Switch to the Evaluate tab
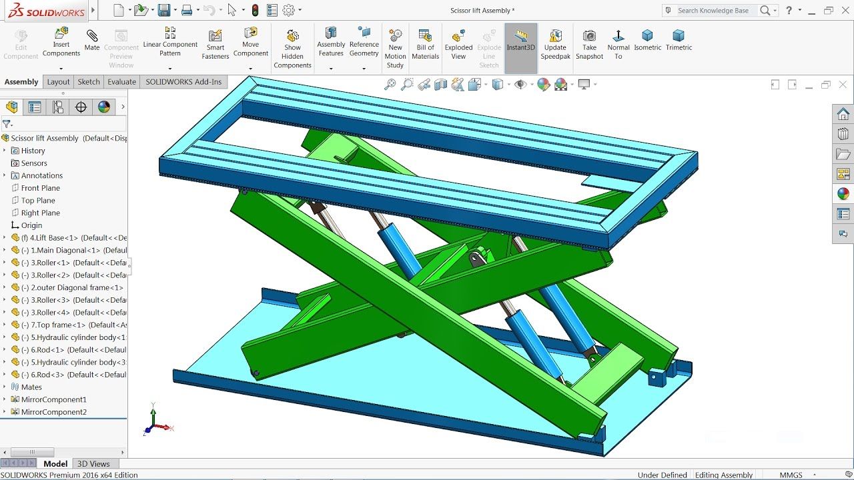This screenshot has height=480, width=854. pyautogui.click(x=122, y=82)
